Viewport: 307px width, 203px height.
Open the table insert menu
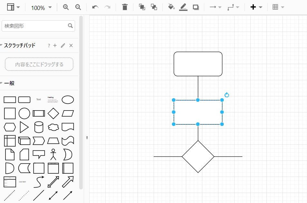tap(278, 7)
